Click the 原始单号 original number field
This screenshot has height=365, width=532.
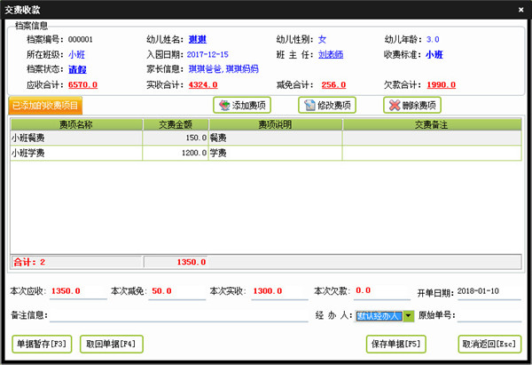[492, 315]
